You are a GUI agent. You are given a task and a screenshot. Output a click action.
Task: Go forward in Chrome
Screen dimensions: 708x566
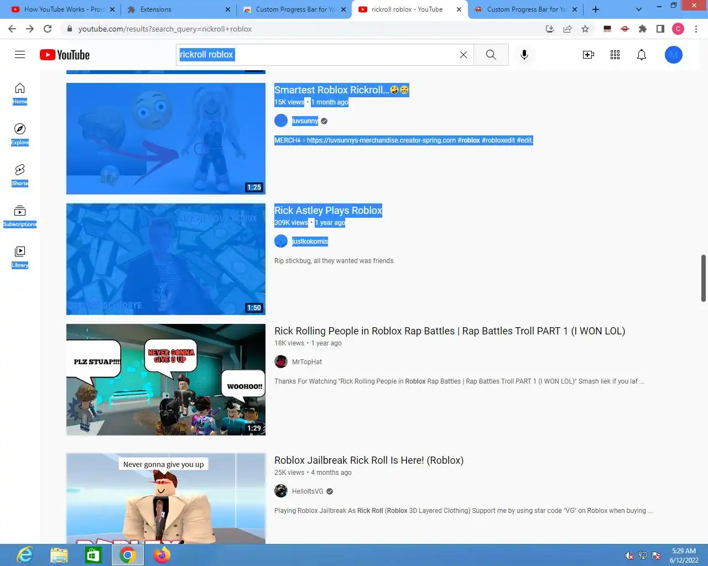tap(30, 29)
